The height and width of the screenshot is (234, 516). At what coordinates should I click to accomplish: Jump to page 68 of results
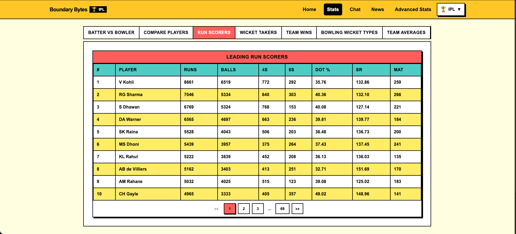pyautogui.click(x=282, y=209)
